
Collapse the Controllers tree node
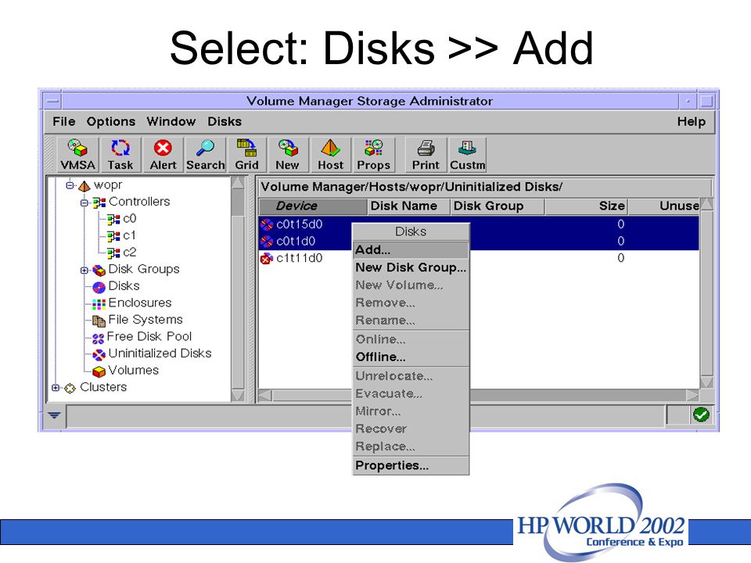pos(84,203)
